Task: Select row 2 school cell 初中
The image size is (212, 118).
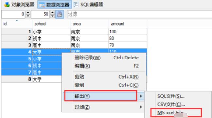Action: click(x=51, y=38)
